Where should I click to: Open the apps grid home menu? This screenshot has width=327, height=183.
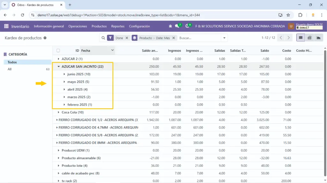click(x=6, y=26)
